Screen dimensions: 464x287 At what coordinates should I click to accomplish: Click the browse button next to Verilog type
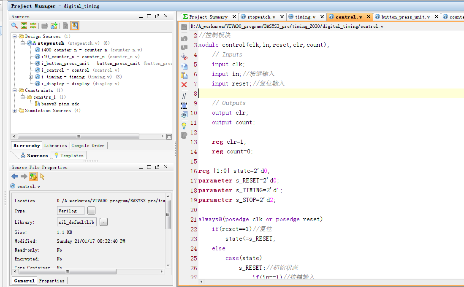[92, 211]
